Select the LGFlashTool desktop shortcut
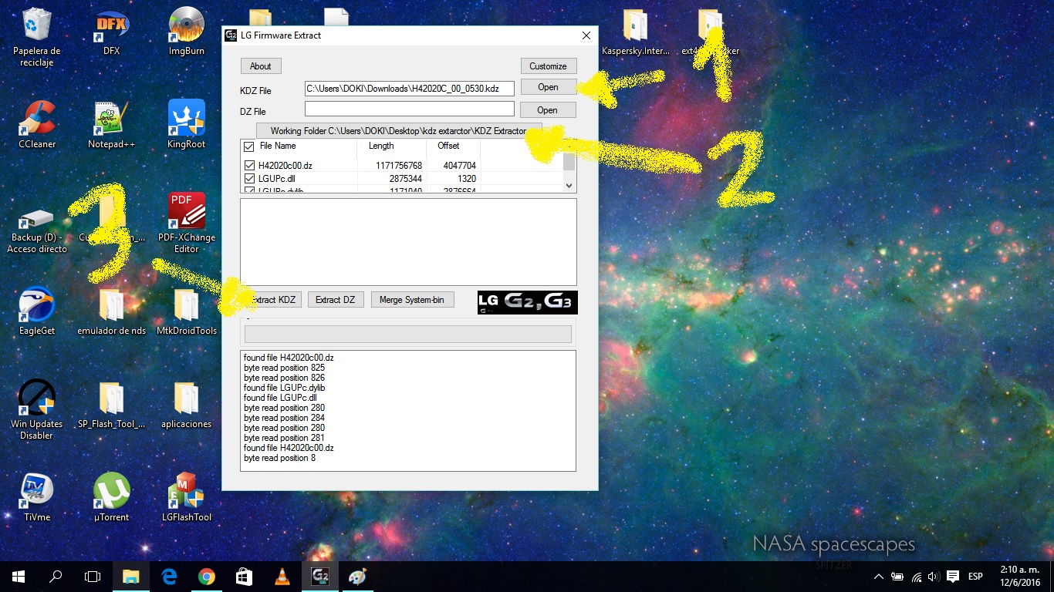The width and height of the screenshot is (1054, 592). [186, 498]
